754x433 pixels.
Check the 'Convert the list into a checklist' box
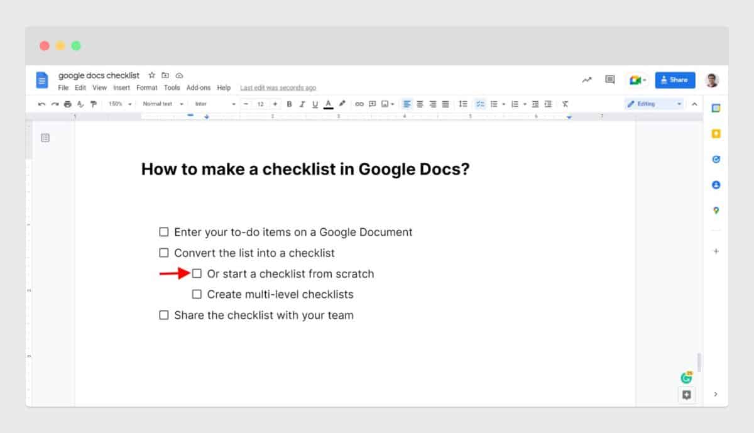tap(163, 253)
